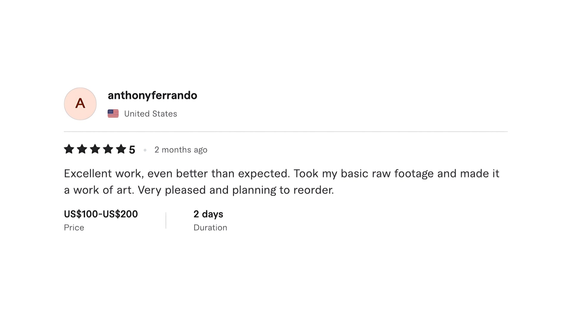The width and height of the screenshot is (572, 322).
Task: Click the fourth rating star
Action: coord(108,149)
